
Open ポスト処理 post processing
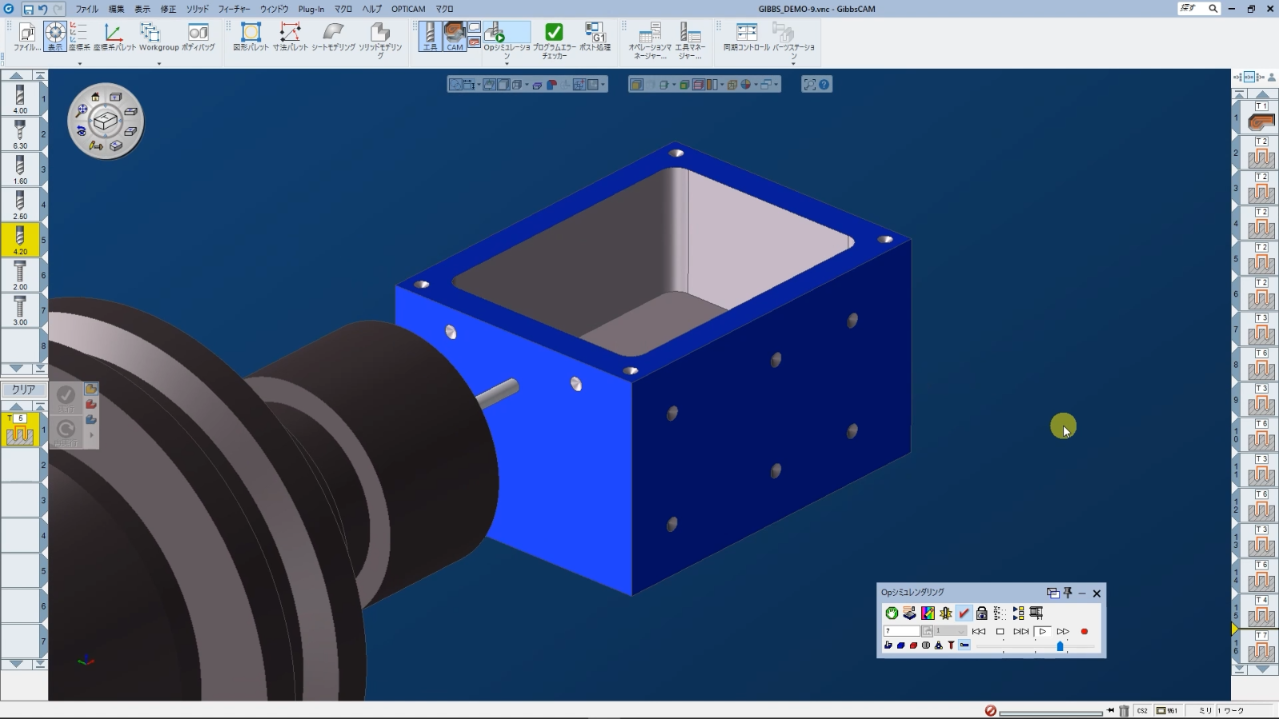point(595,37)
